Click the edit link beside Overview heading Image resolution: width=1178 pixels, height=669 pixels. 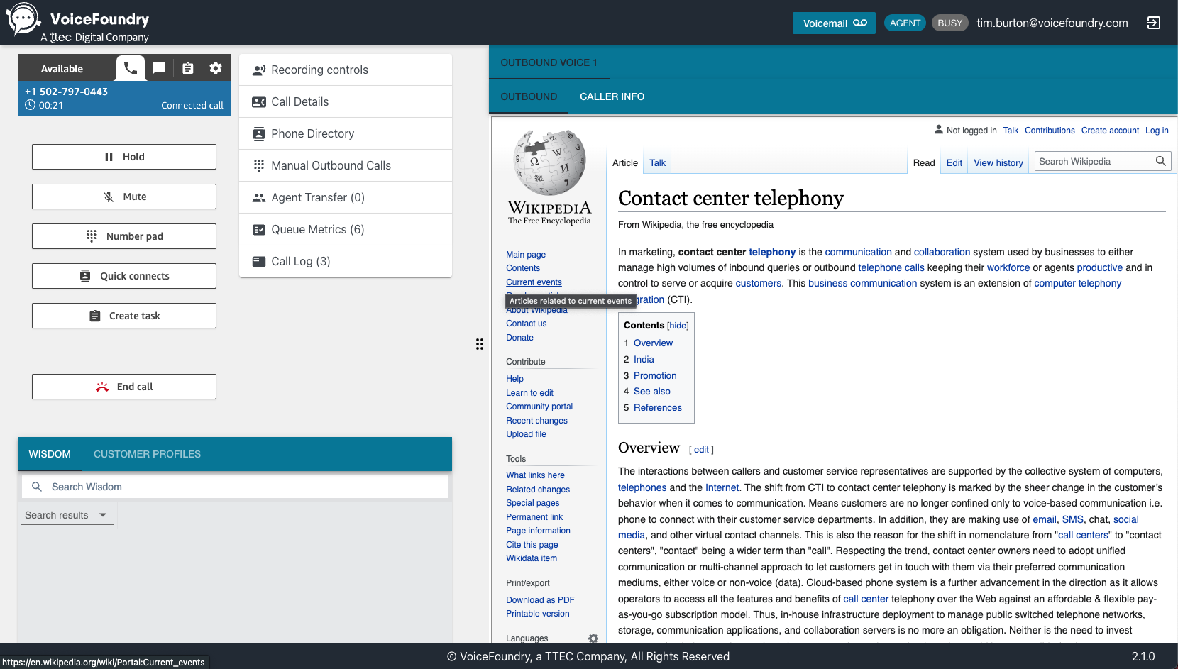click(x=701, y=450)
